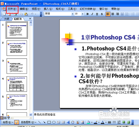The width and height of the screenshot is (139, 127).
Task: Switch to Slide Sorter view icon
Action: tap(5, 118)
